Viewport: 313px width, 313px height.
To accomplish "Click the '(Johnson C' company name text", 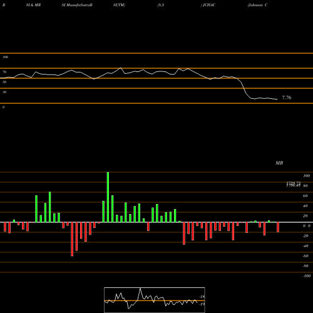I will point(257,5).
